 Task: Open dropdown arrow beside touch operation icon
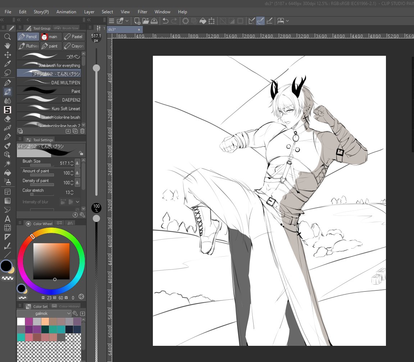287,21
